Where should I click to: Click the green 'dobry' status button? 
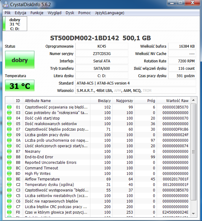20,60
